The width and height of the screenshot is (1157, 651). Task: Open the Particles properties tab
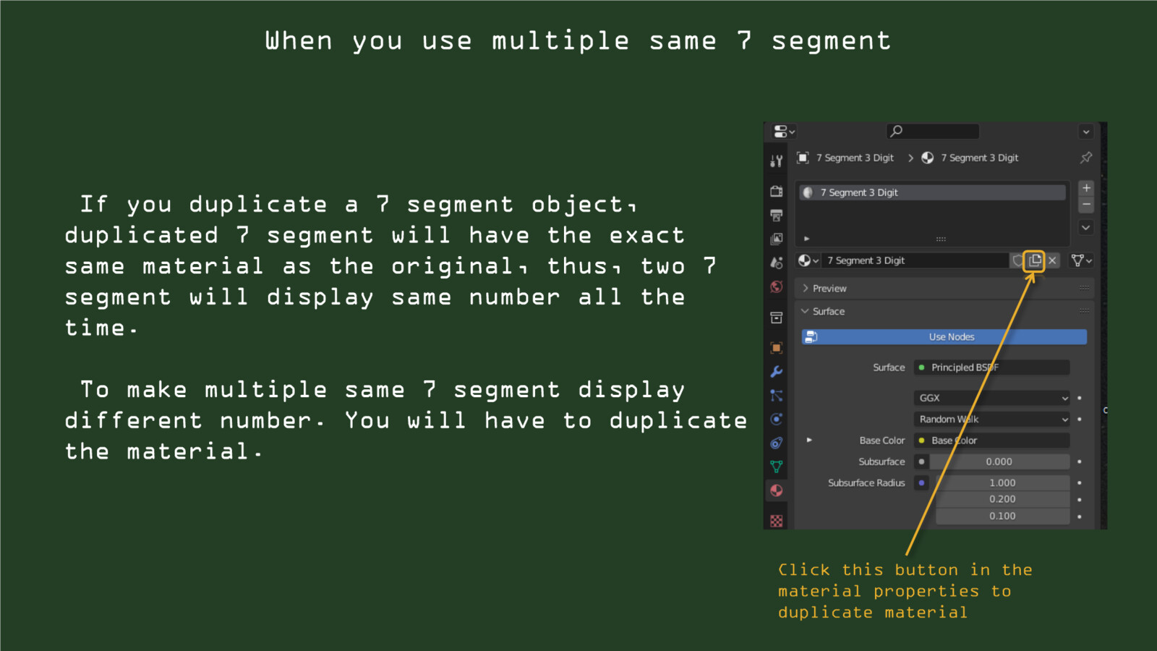click(776, 396)
